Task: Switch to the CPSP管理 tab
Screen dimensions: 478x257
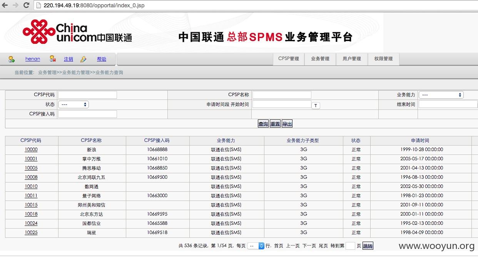Action: pos(289,59)
